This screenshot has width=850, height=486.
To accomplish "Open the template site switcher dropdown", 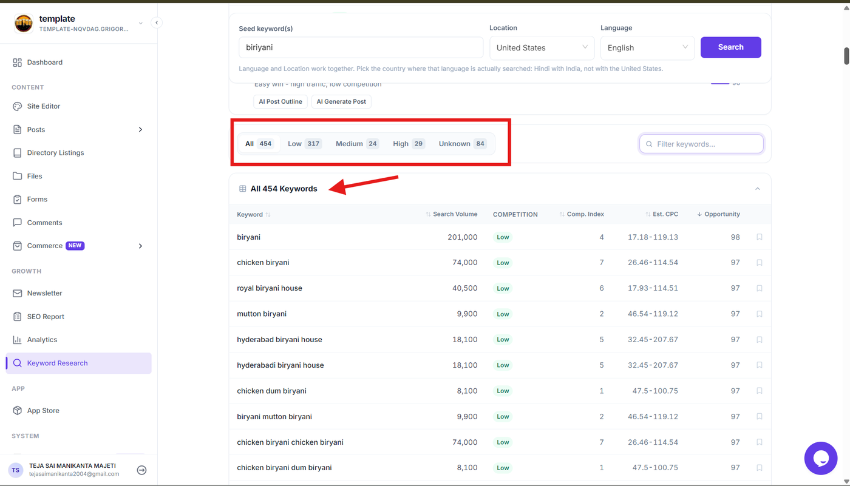I will tap(141, 24).
